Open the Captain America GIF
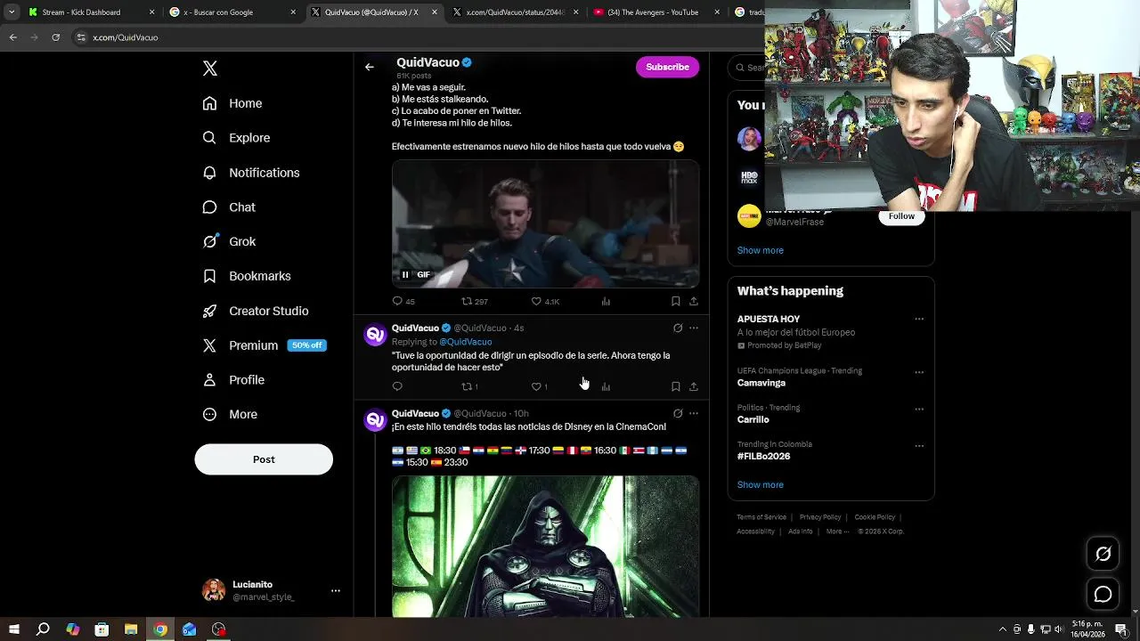 pyautogui.click(x=545, y=224)
